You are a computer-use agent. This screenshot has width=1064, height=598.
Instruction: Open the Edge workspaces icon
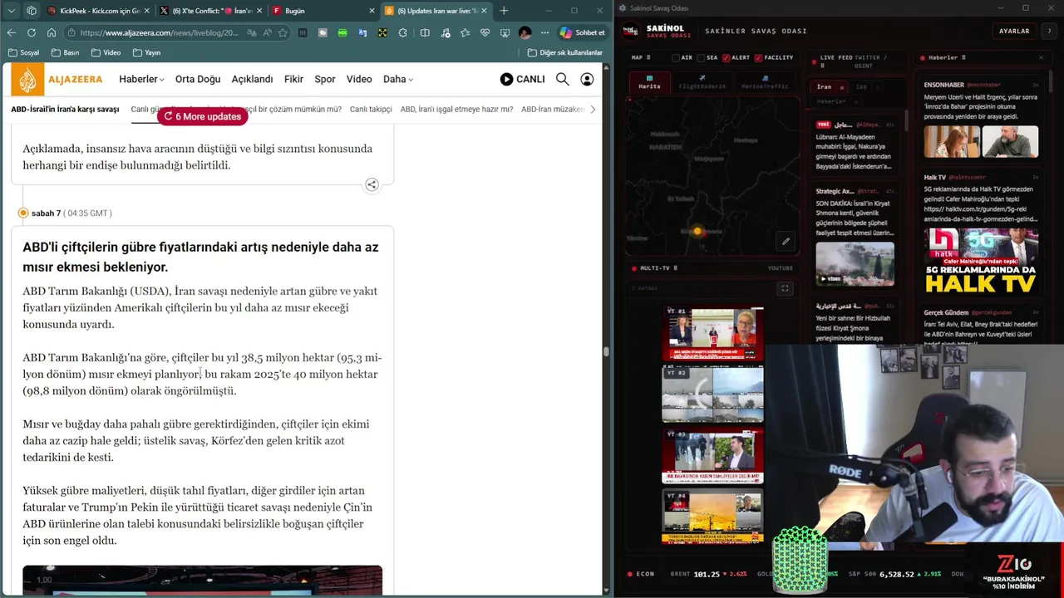31,11
